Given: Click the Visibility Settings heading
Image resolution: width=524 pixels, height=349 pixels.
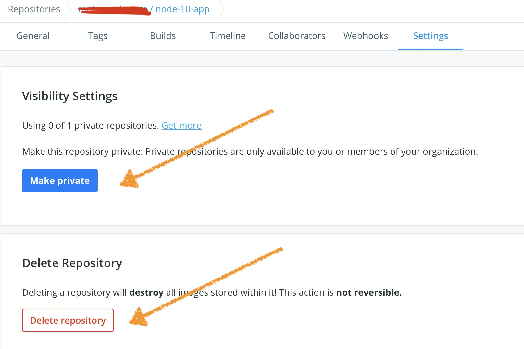Looking at the screenshot, I should [x=70, y=96].
